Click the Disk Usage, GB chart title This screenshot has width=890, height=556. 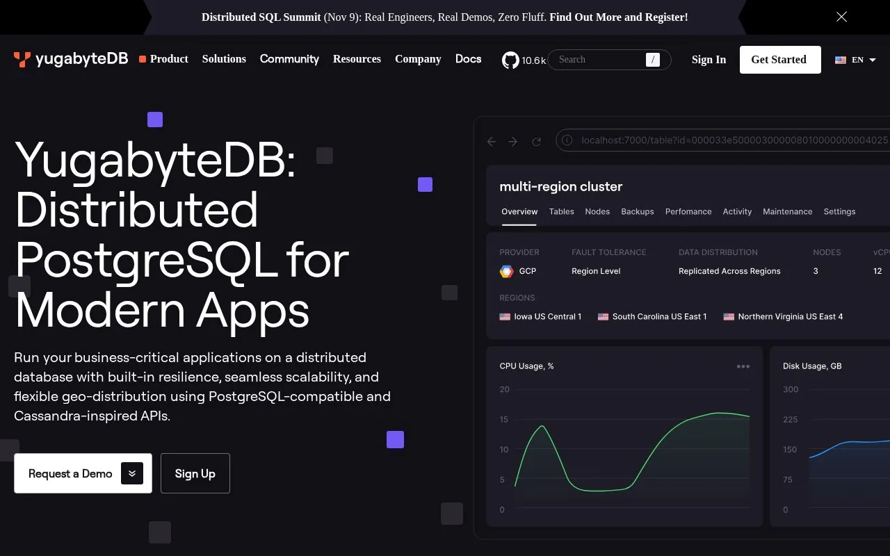(812, 366)
